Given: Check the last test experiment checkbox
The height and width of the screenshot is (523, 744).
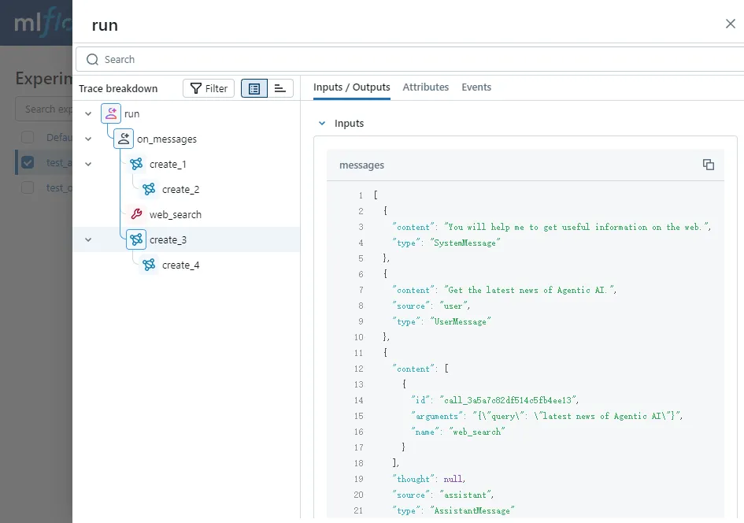Looking at the screenshot, I should 28,187.
